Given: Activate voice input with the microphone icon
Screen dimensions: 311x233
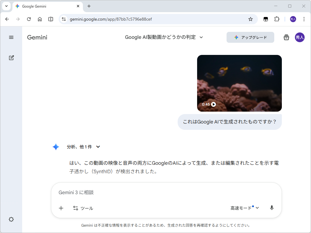Looking at the screenshot, I should coord(272,208).
